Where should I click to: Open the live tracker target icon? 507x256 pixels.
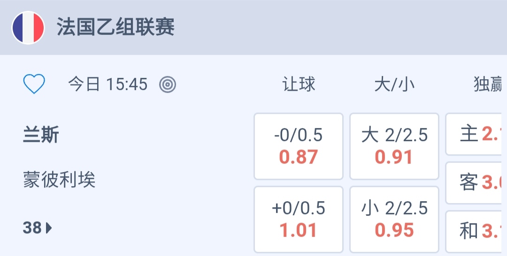tap(168, 85)
